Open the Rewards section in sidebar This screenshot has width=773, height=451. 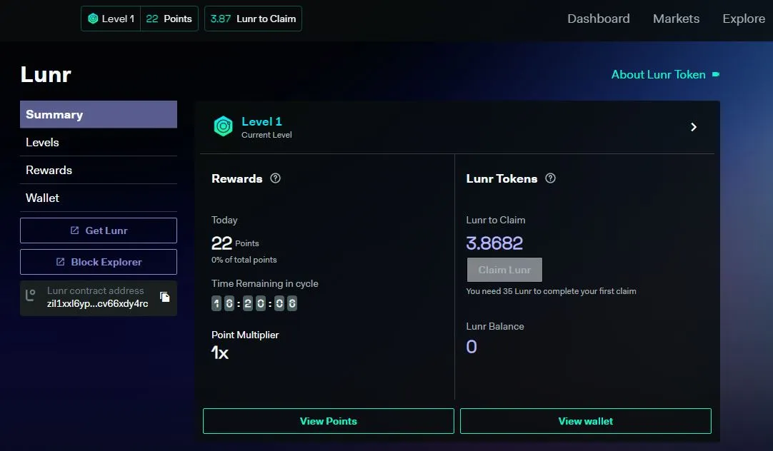[99, 170]
